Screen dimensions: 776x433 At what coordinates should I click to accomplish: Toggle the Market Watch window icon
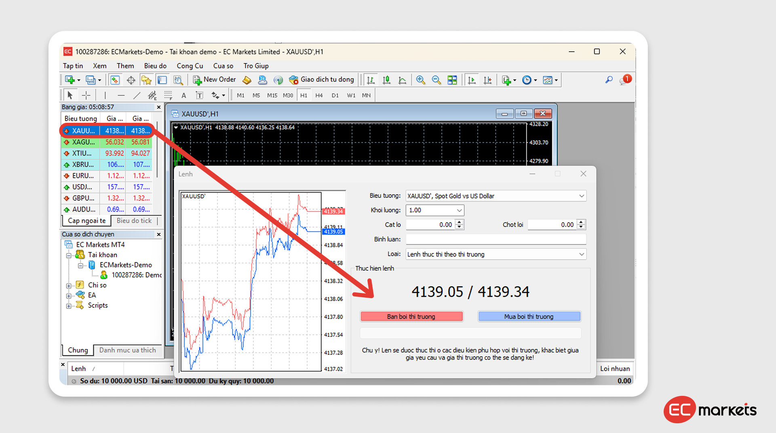pyautogui.click(x=115, y=80)
